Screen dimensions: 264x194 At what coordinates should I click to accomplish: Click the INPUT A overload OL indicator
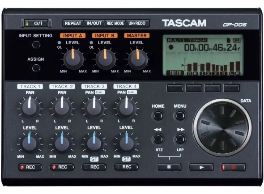(x=59, y=42)
